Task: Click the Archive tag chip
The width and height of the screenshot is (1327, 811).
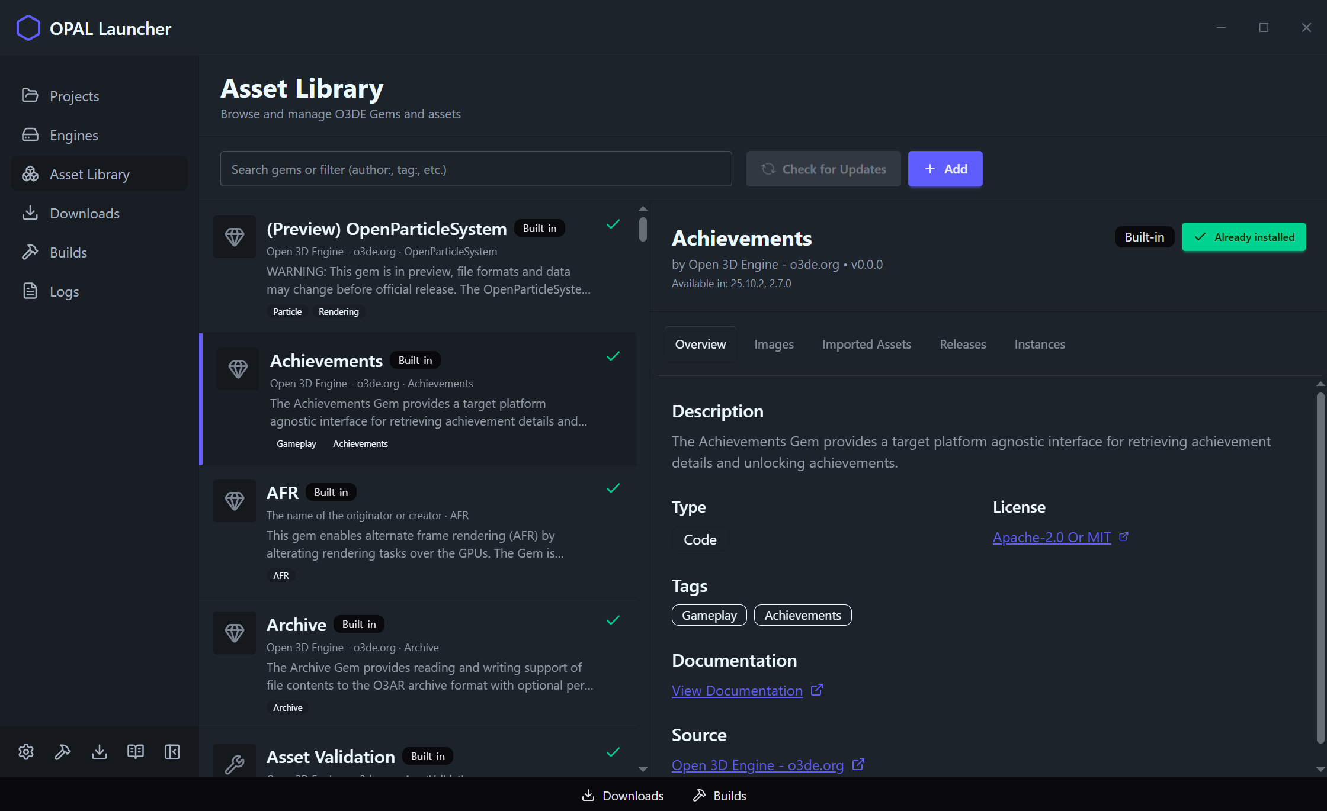Action: pos(288,708)
